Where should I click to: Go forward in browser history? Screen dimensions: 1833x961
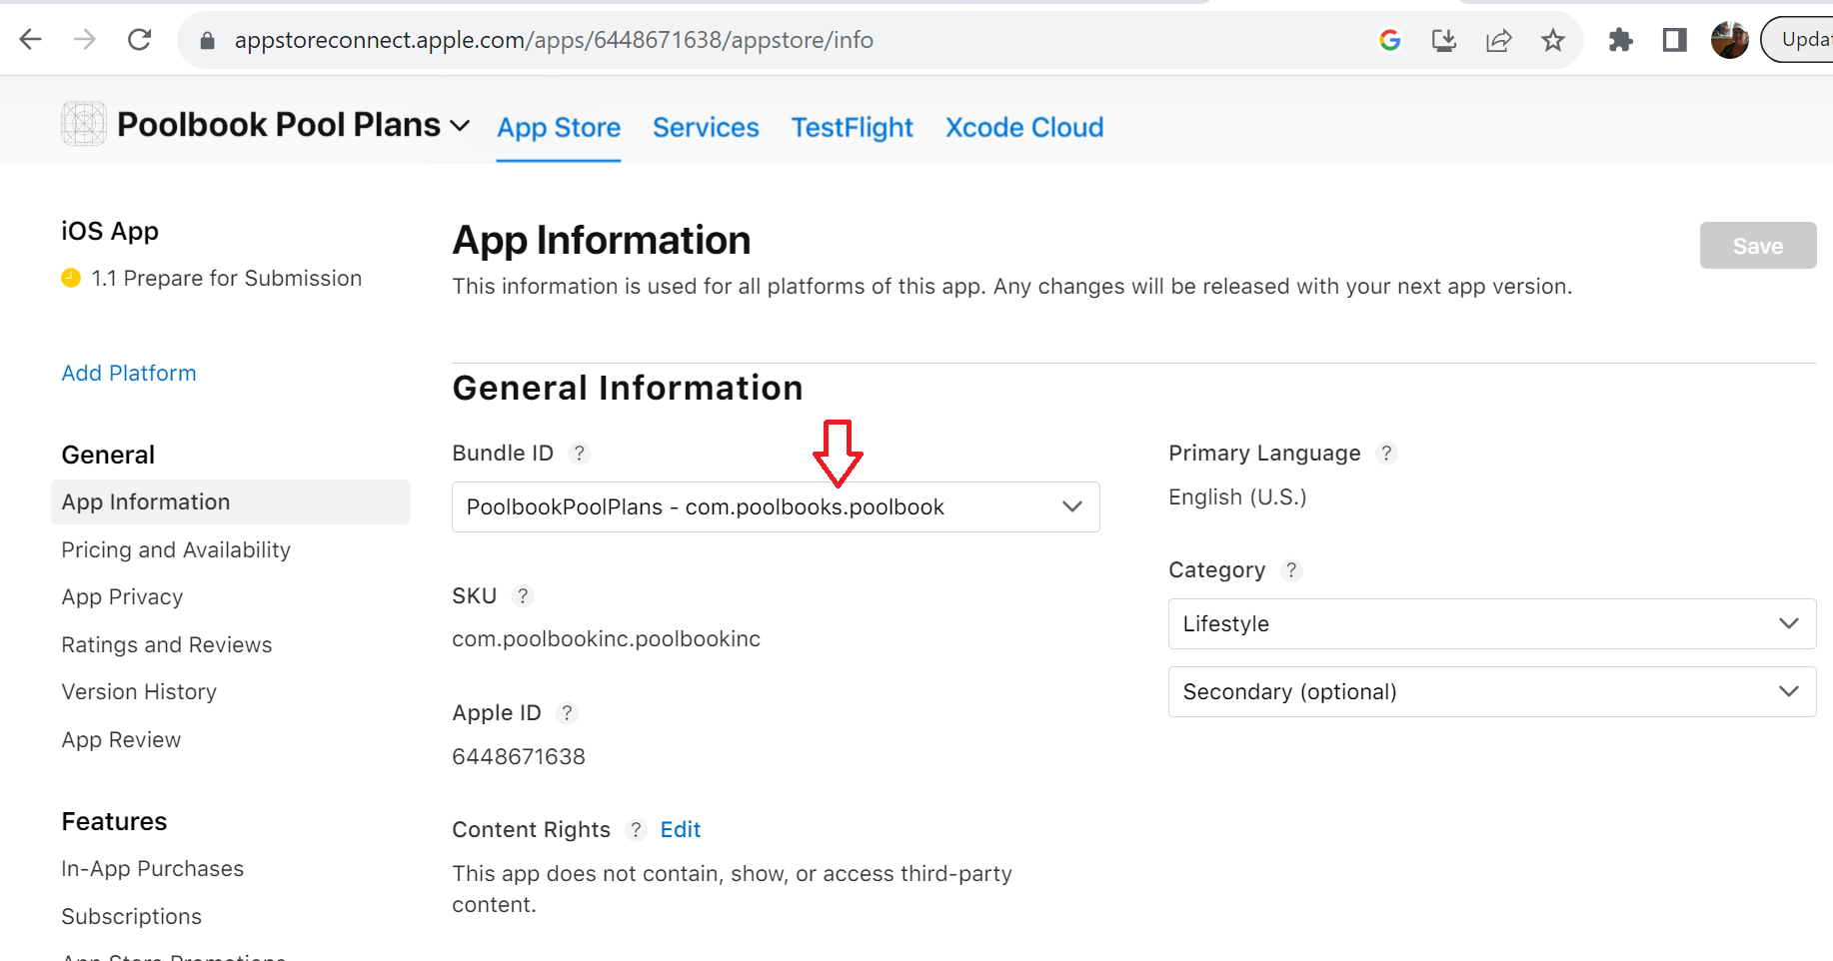point(85,40)
